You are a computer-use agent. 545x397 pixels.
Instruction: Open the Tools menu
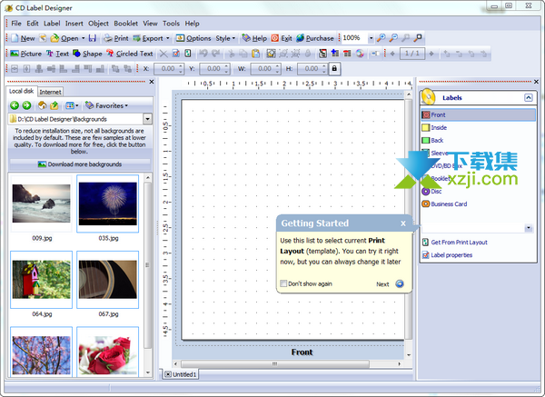[x=172, y=24]
